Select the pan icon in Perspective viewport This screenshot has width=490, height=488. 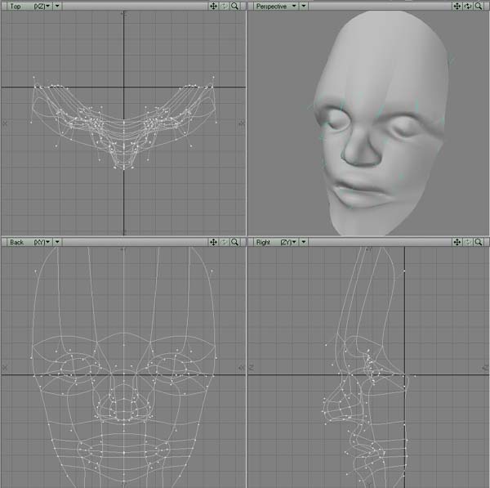457,6
